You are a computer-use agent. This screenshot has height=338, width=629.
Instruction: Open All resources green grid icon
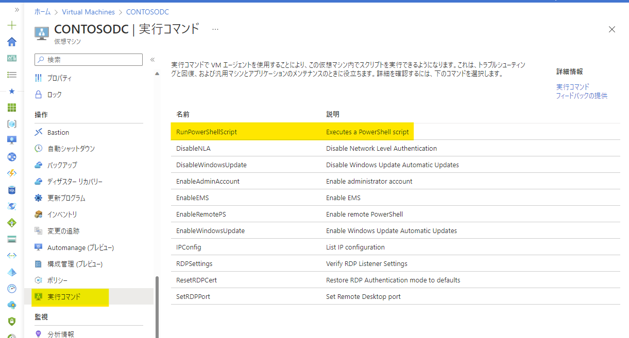click(12, 108)
